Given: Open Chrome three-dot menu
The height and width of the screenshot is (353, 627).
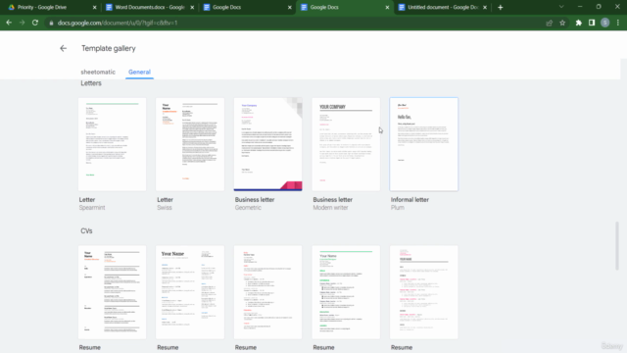Looking at the screenshot, I should pos(618,23).
